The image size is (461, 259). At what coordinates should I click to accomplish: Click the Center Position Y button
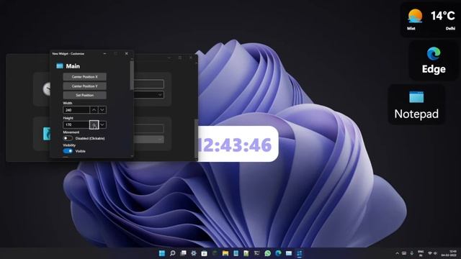click(85, 86)
